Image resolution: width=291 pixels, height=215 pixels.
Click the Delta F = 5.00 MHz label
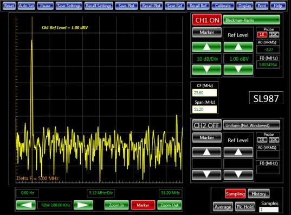(38, 179)
